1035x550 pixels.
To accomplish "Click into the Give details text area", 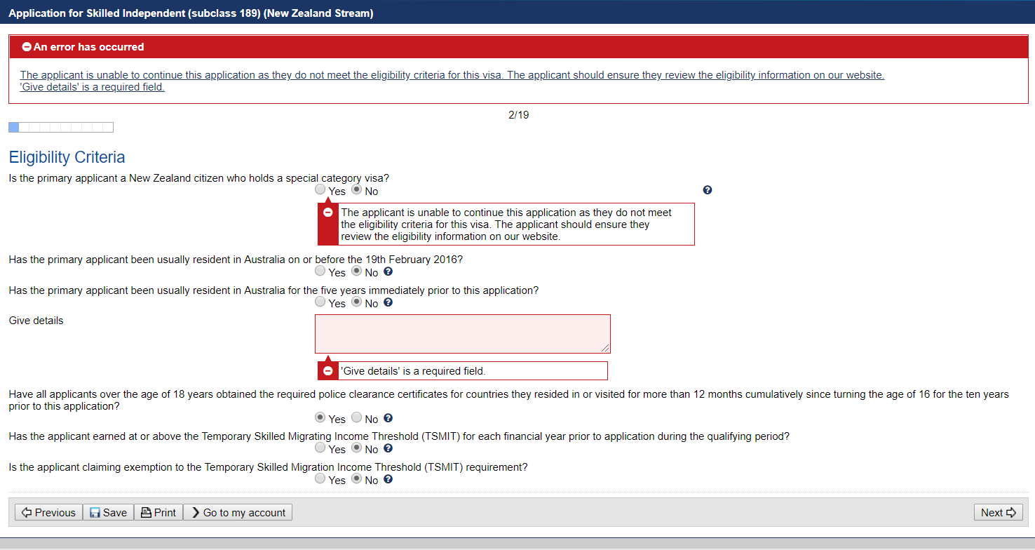I will 462,333.
